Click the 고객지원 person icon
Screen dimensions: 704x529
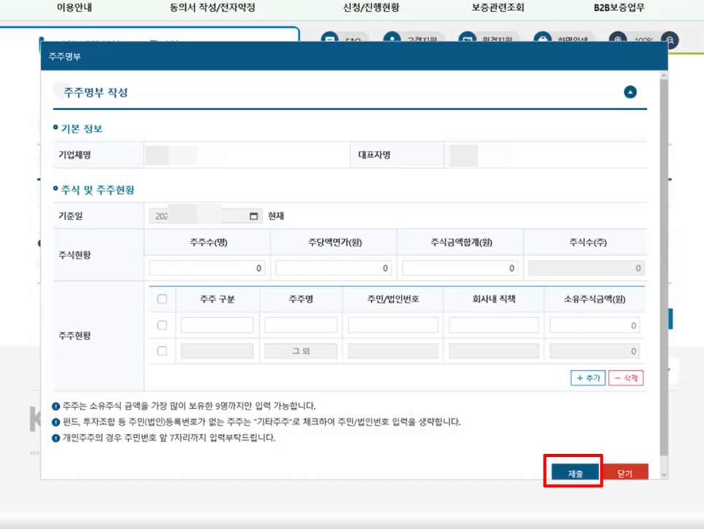[x=392, y=39]
